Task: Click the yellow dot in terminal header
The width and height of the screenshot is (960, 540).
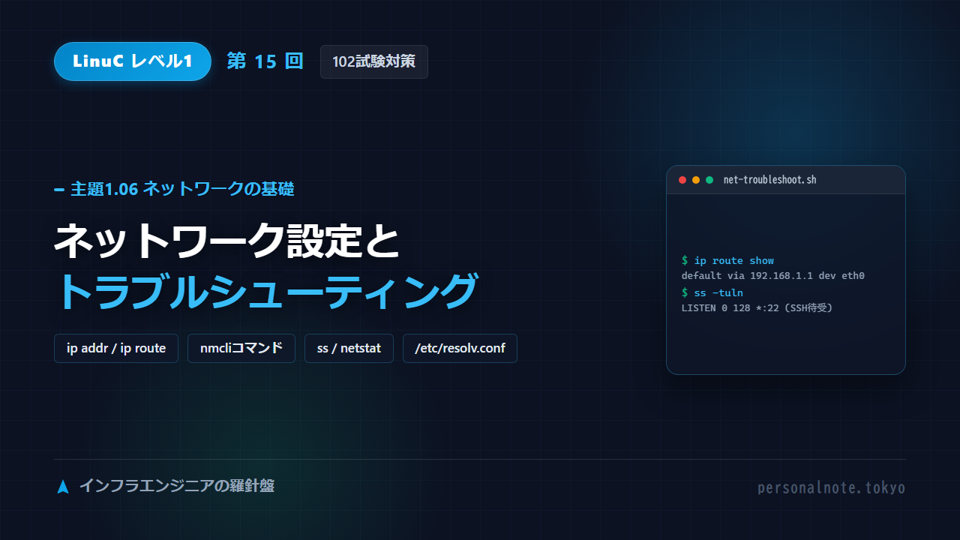Action: click(696, 180)
